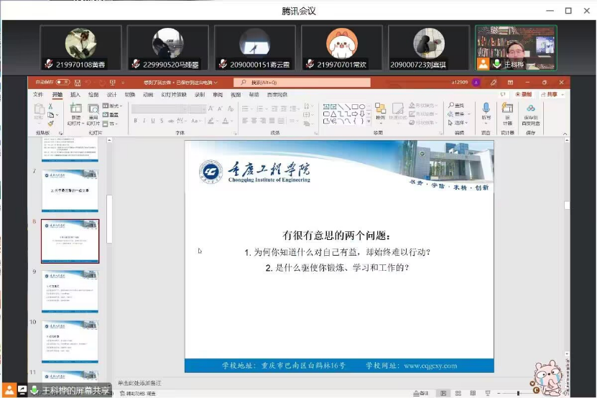Toggle Italic text formatting
Image resolution: width=597 pixels, height=398 pixels.
144,121
